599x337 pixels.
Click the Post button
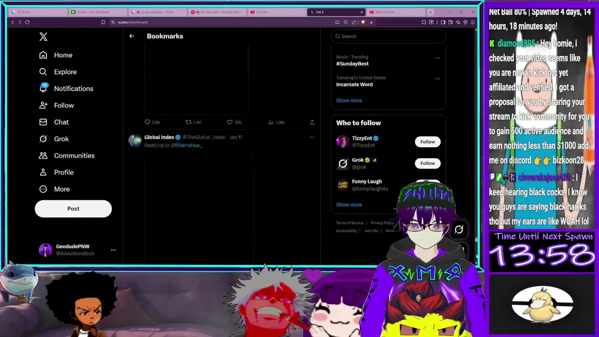pyautogui.click(x=73, y=209)
